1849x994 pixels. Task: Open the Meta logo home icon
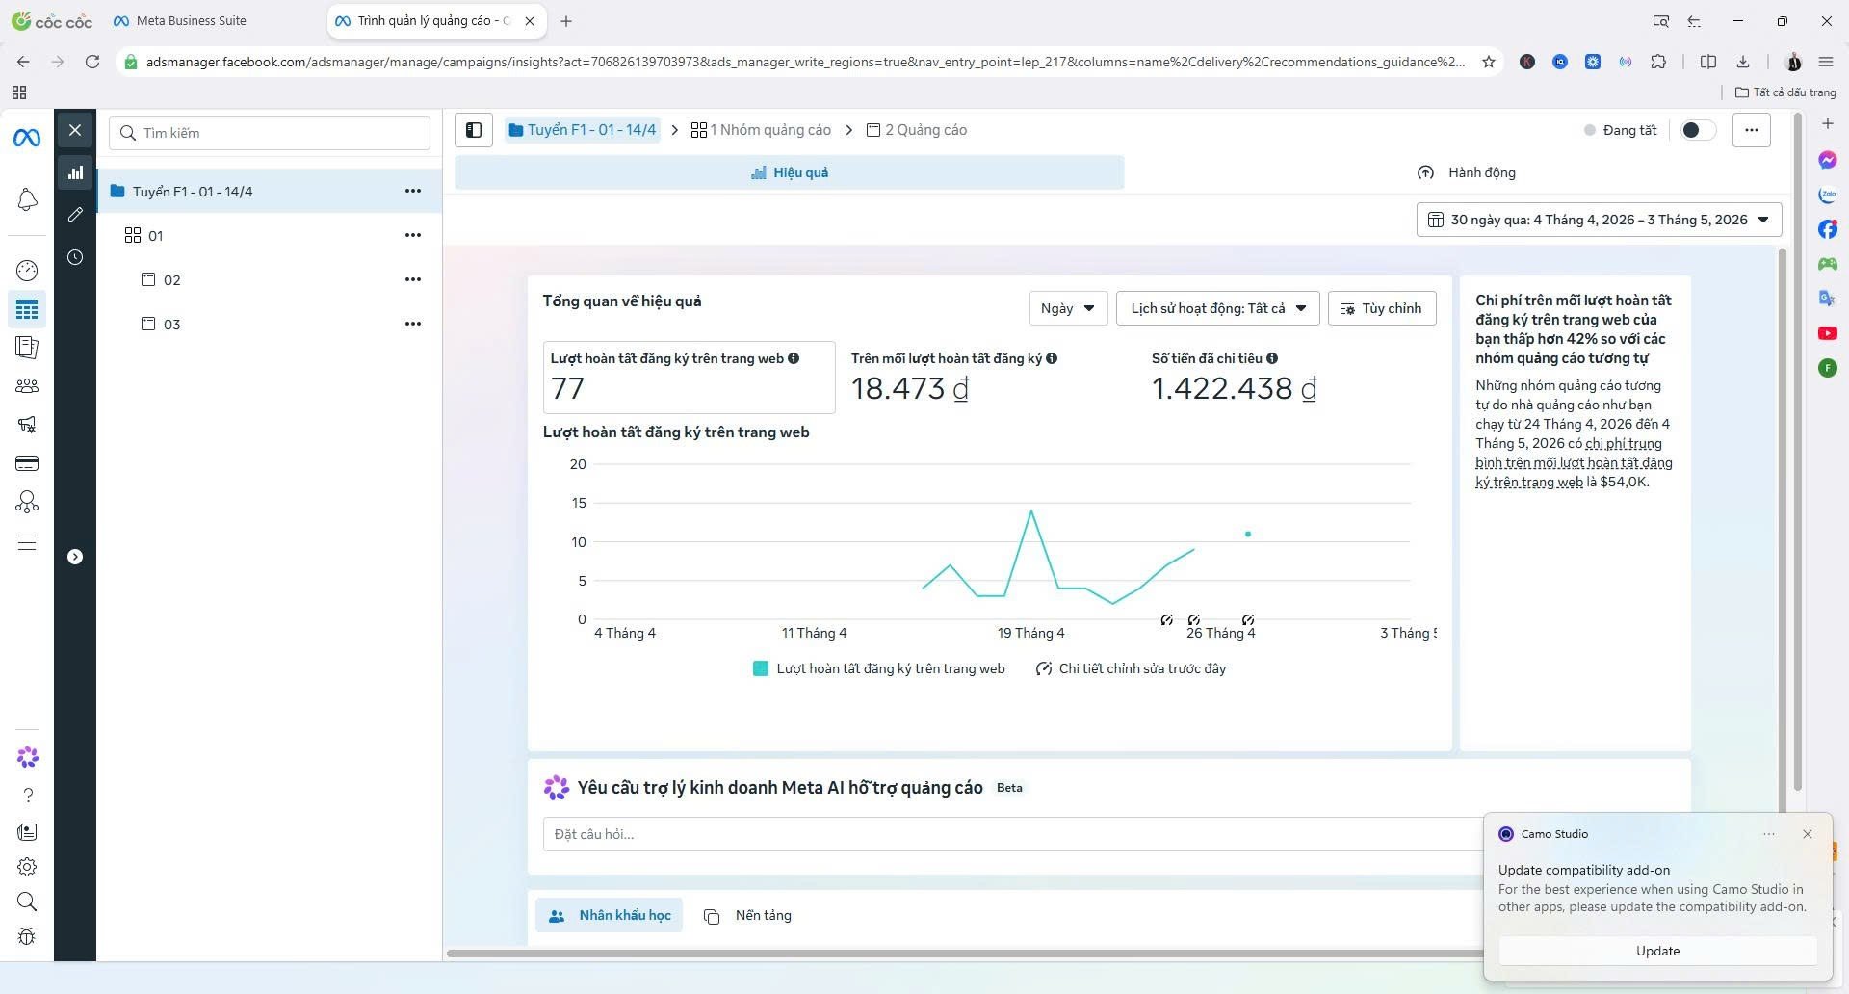click(x=27, y=139)
